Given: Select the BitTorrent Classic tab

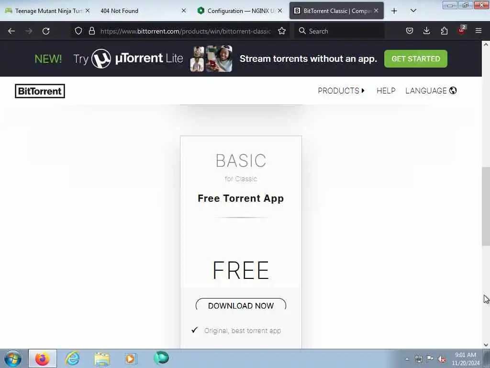Looking at the screenshot, I should 336,11.
